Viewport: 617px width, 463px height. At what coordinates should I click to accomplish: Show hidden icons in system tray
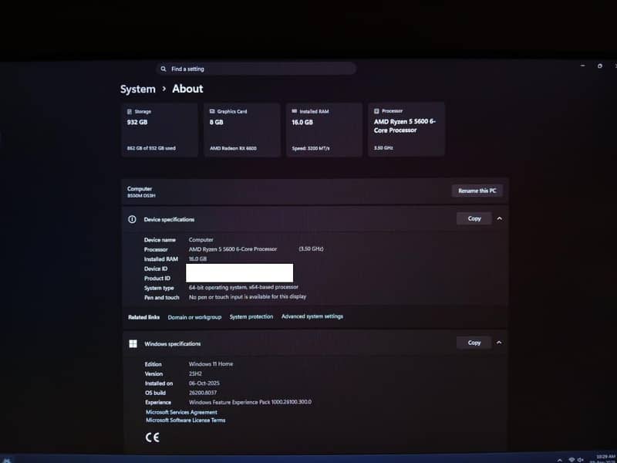[x=560, y=459]
